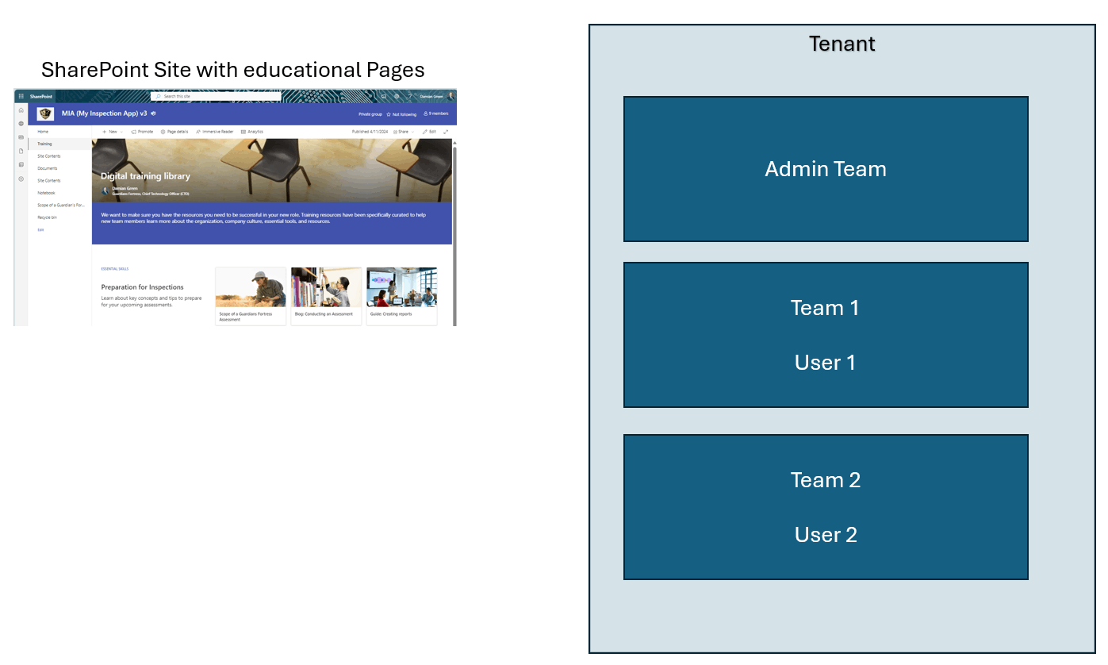Click Damian Green's profile avatar in the header
The width and height of the screenshot is (1108, 665).
pos(450,96)
